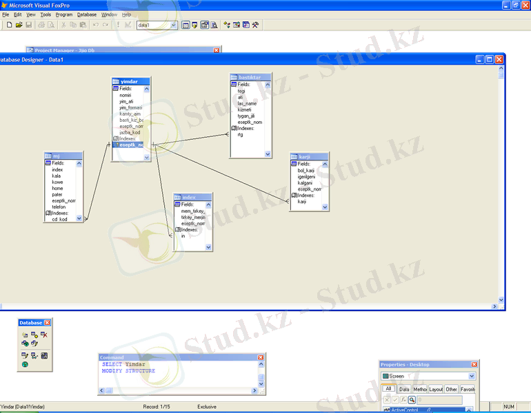
Task: Click the New Table icon in Database toolbar
Action: [25, 335]
